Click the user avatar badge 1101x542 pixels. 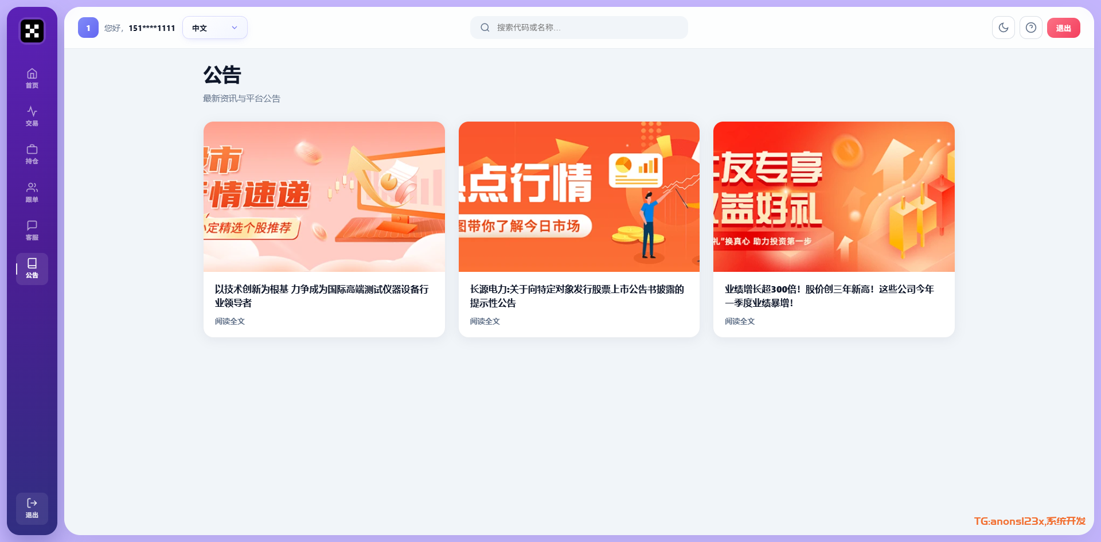(x=88, y=28)
